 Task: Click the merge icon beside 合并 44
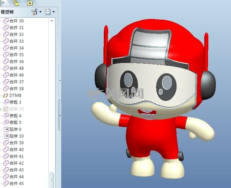[x=6, y=177]
